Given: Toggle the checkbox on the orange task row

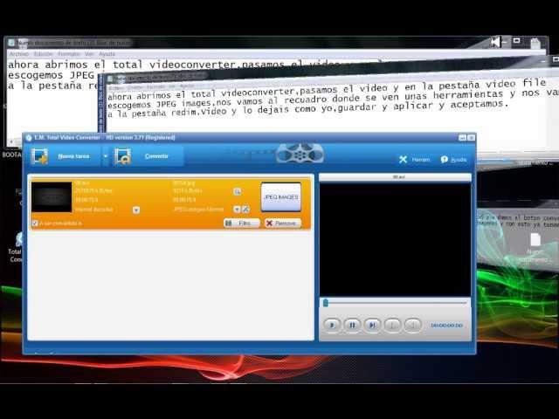Looking at the screenshot, I should pos(35,223).
